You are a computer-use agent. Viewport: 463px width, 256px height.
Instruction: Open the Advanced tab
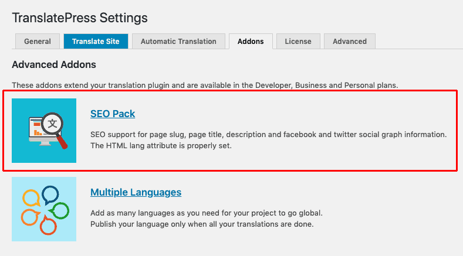(x=350, y=41)
